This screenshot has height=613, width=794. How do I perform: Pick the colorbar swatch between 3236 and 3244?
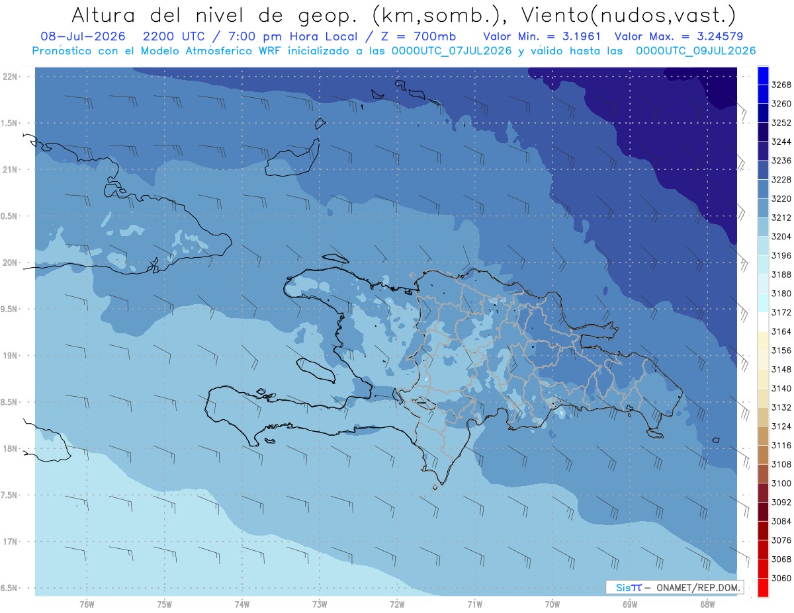coord(763,151)
